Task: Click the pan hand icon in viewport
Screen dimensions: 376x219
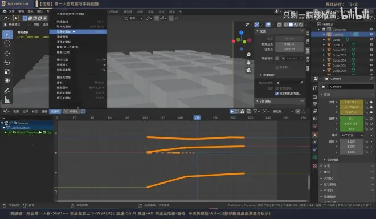Action: tap(248, 63)
